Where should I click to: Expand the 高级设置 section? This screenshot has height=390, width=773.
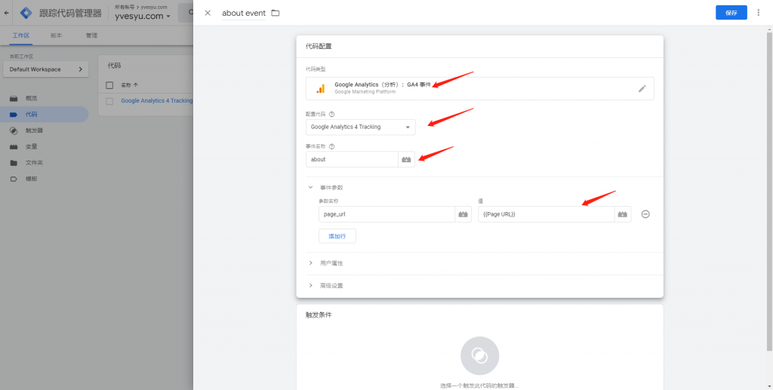310,286
